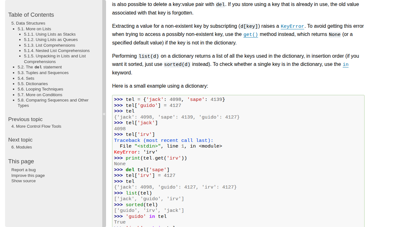Screen dimensions: 404x227
Task: Open 5.1.5. Unpacking in Lists section
Action: [55, 59]
